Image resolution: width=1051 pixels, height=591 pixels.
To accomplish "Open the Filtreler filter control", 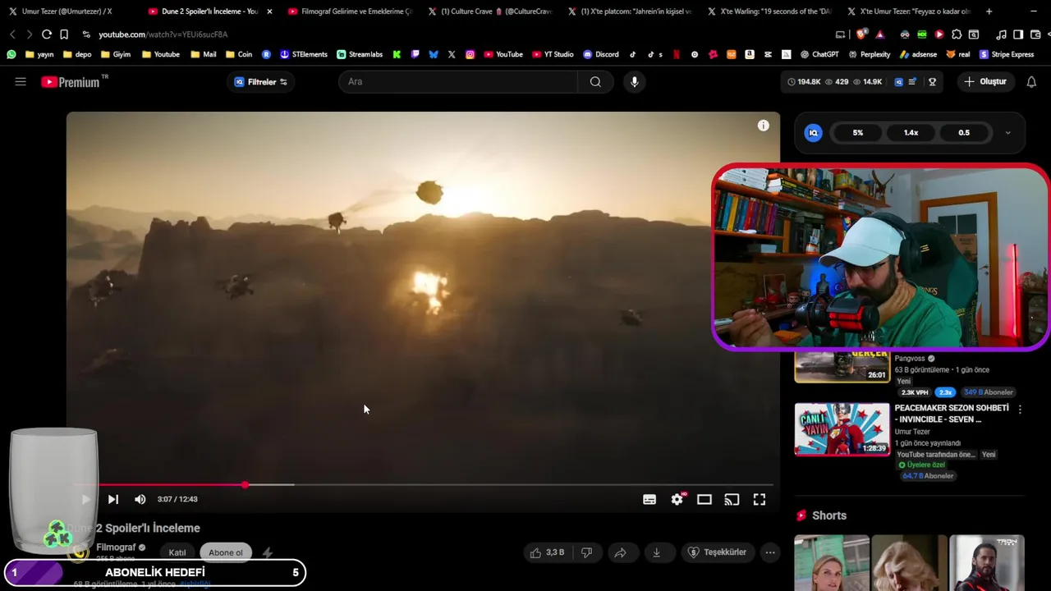I will point(261,81).
